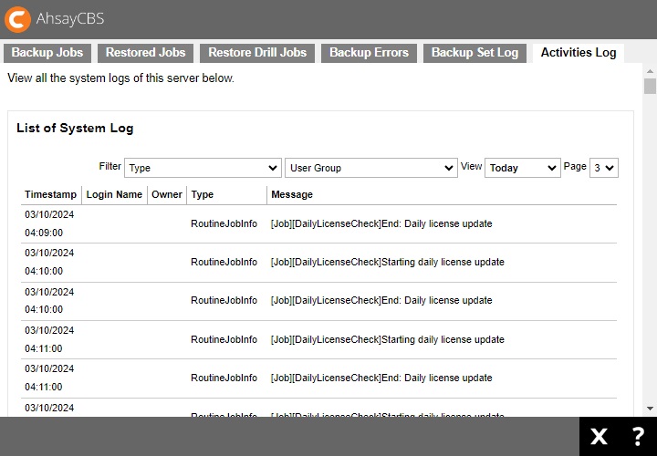Open help with the question mark icon
Viewport: 657px width, 456px height.
(x=638, y=437)
